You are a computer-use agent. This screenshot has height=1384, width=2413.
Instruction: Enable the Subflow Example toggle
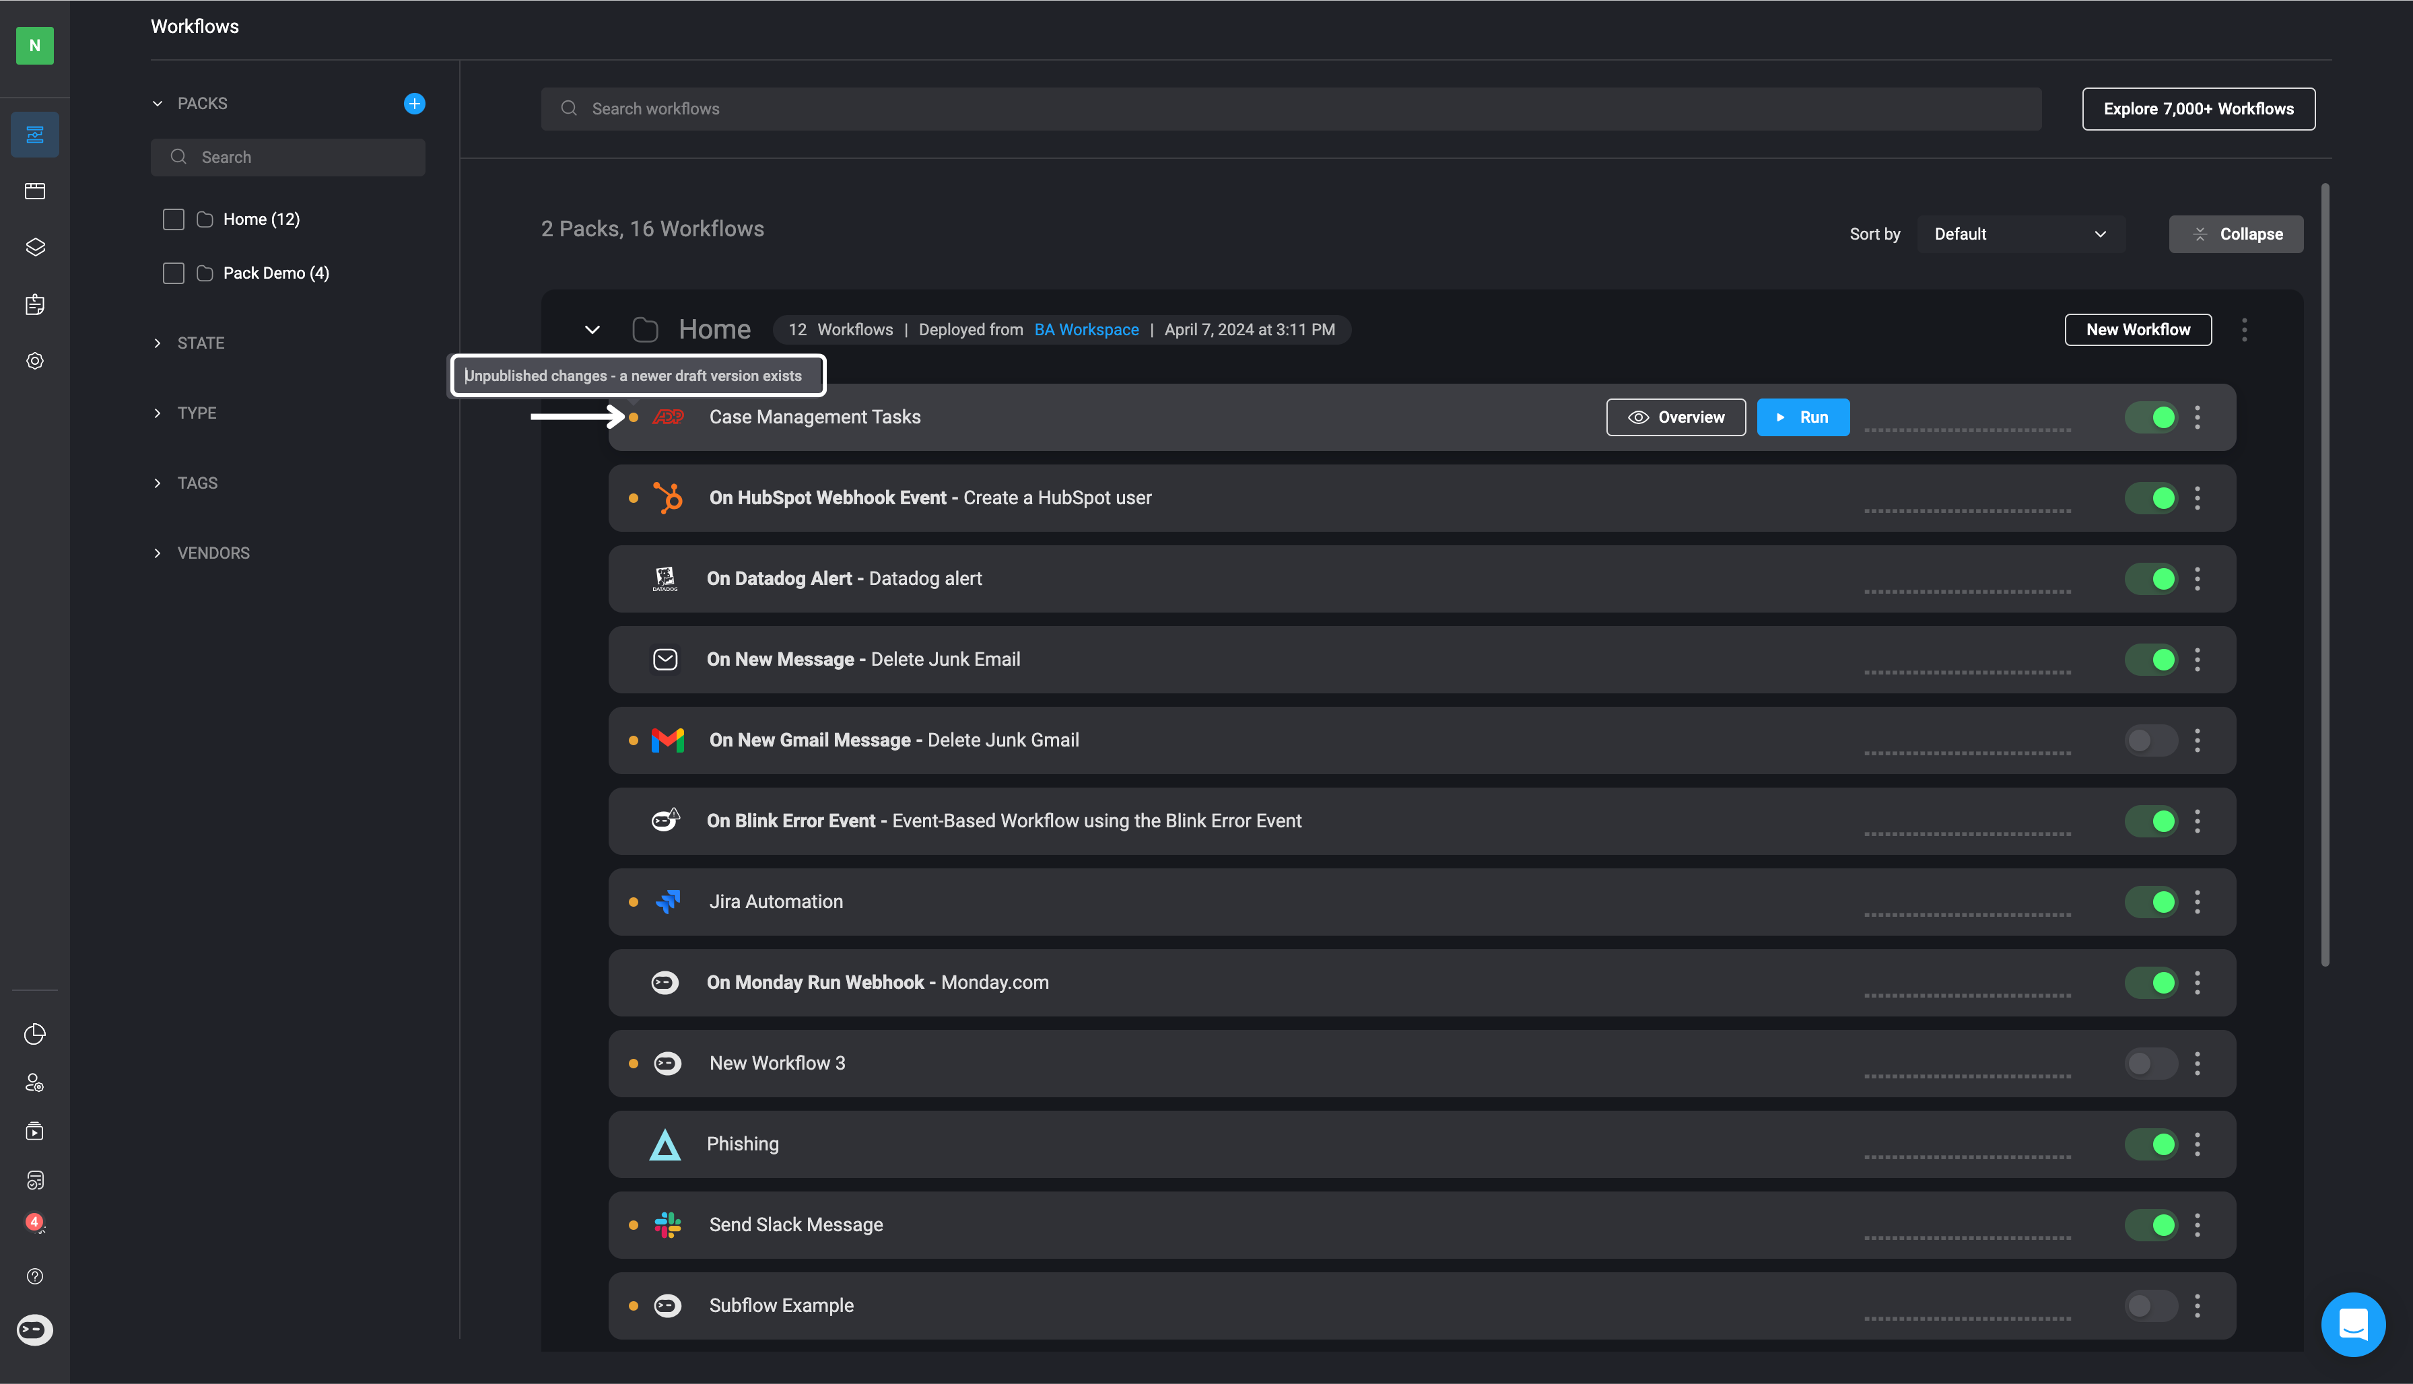pos(2152,1306)
